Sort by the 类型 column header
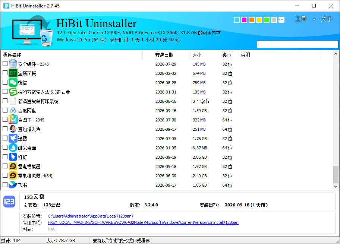340x244 pixels. (x=229, y=55)
